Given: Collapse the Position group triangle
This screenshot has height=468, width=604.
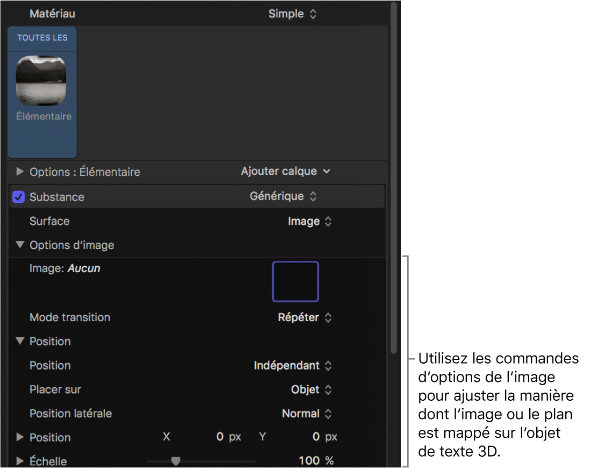Looking at the screenshot, I should pos(20,341).
